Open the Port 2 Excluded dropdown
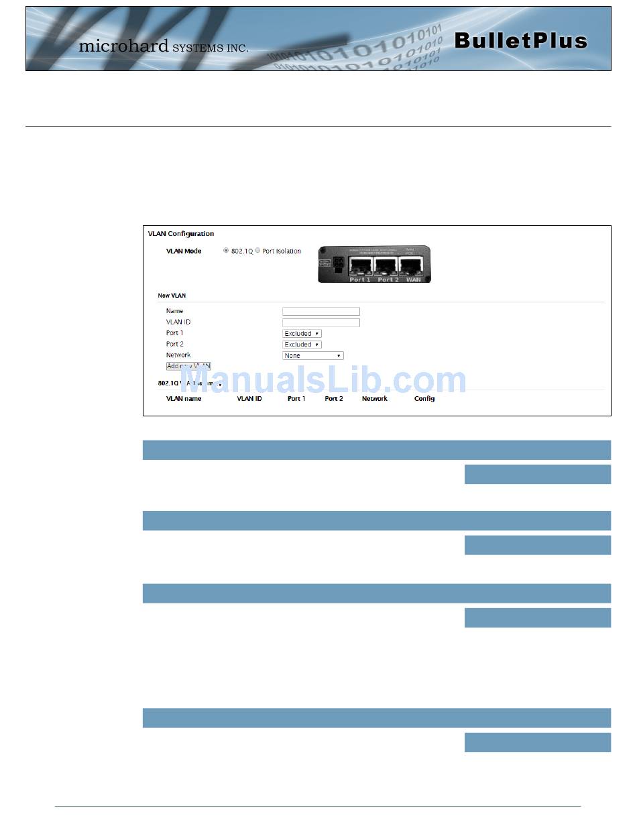This screenshot has height=832, width=637. (302, 345)
